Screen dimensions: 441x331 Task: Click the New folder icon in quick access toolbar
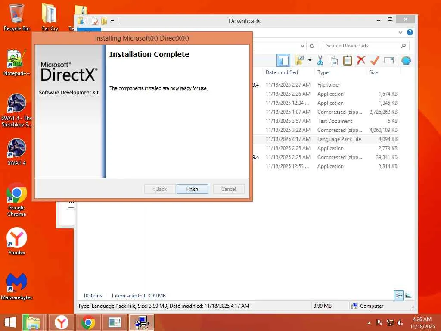pos(104,21)
